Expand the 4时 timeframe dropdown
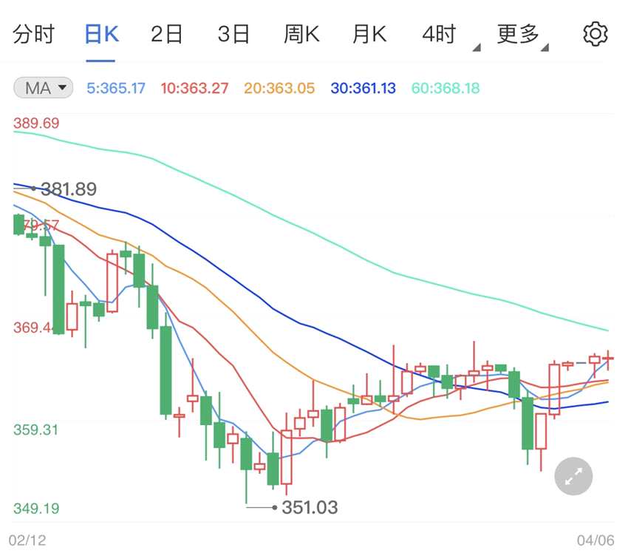This screenshot has width=628, height=553. (x=443, y=35)
